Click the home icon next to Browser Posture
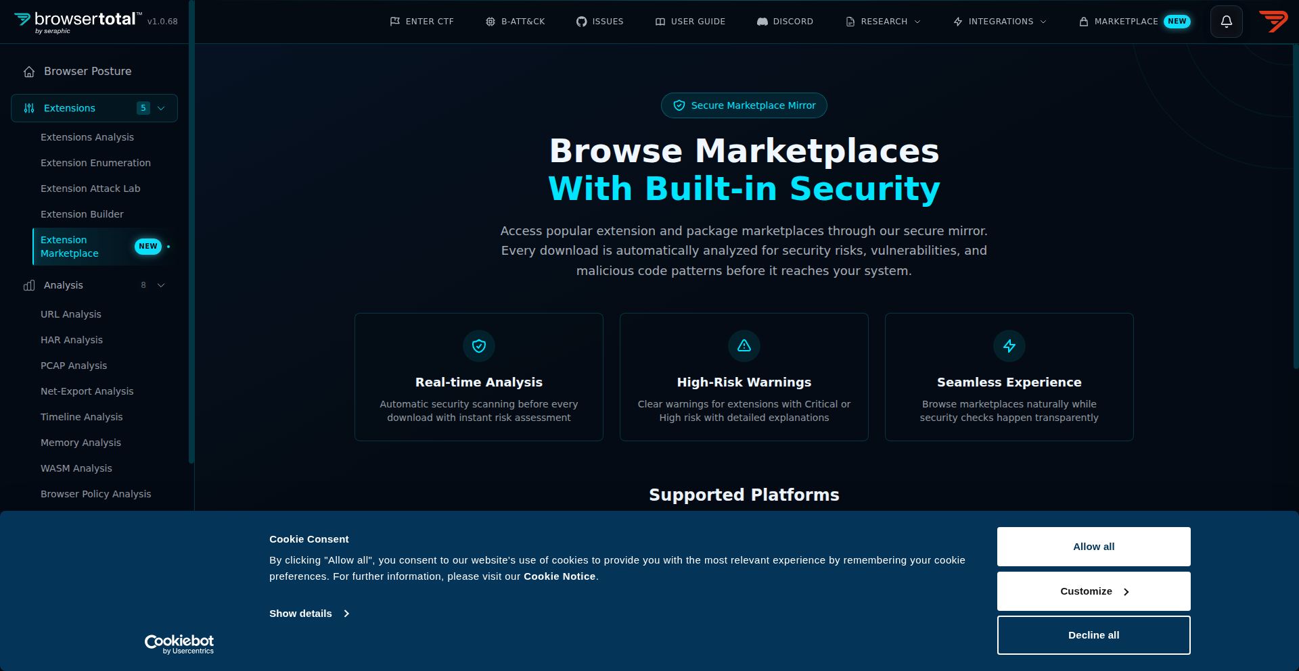Screen dimensions: 1299x671 (x=28, y=71)
